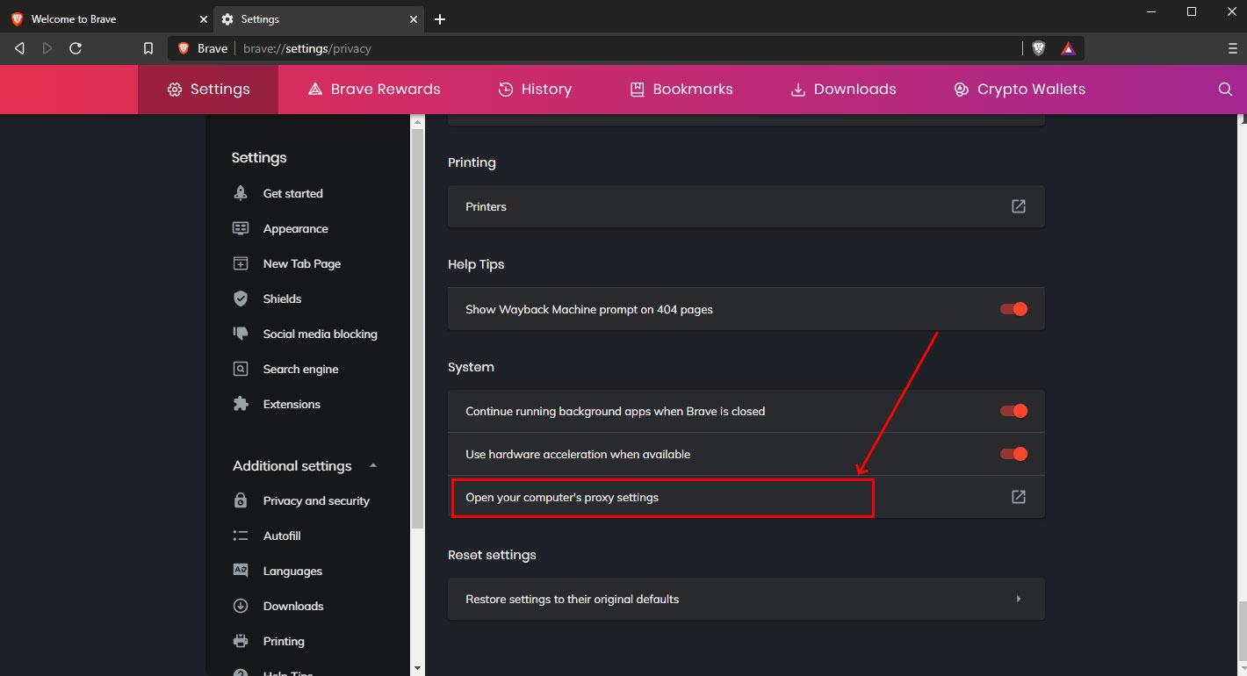The height and width of the screenshot is (676, 1247).
Task: Click the bookmark page icon
Action: click(x=148, y=48)
